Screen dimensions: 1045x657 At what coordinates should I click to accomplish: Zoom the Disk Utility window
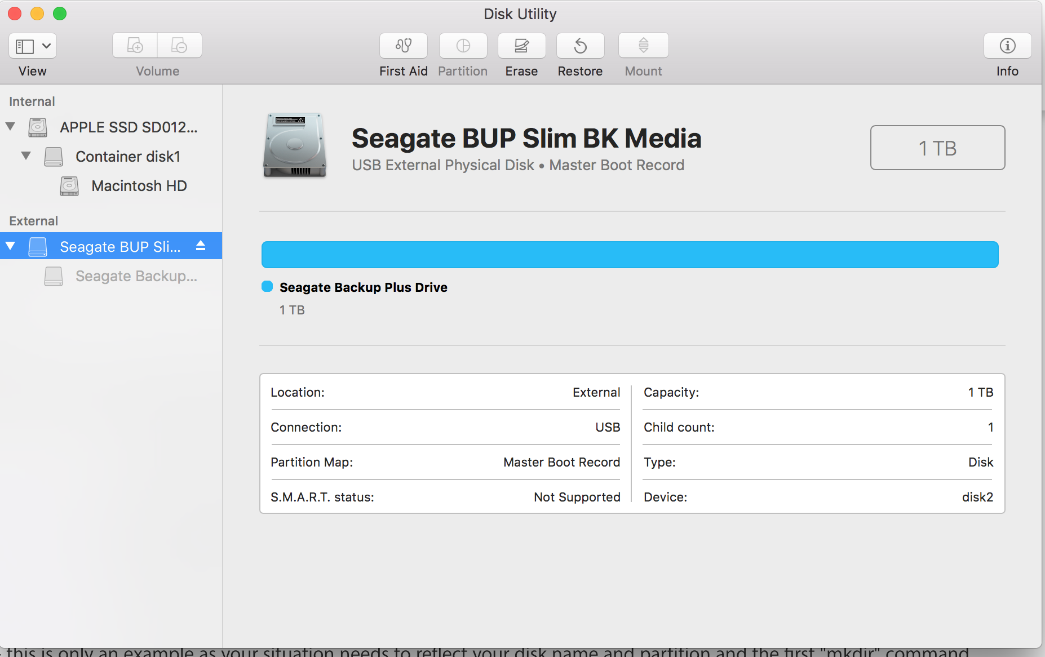(60, 14)
